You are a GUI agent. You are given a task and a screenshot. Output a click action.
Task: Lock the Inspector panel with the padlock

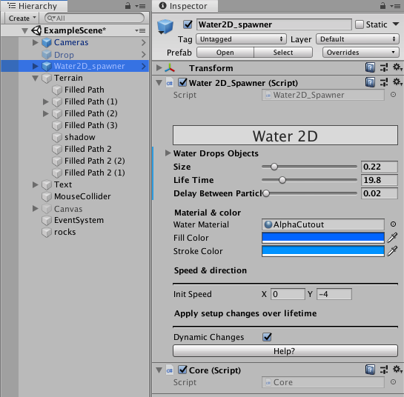[383, 6]
